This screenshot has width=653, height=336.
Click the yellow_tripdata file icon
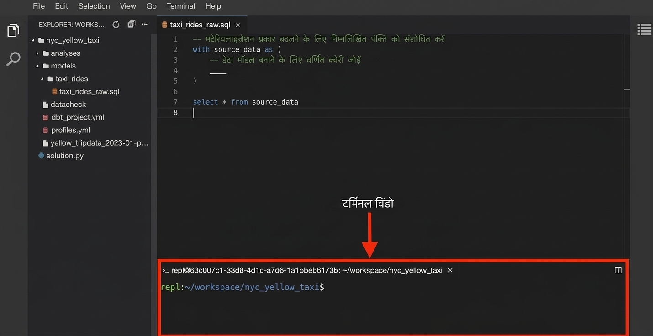point(45,143)
